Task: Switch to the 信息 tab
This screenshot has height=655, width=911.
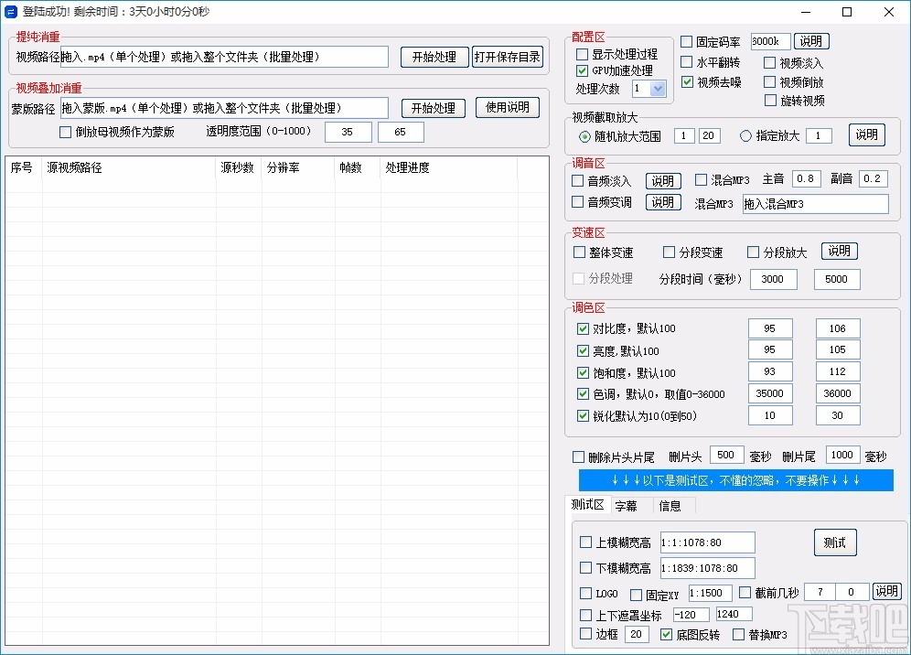Action: click(670, 505)
